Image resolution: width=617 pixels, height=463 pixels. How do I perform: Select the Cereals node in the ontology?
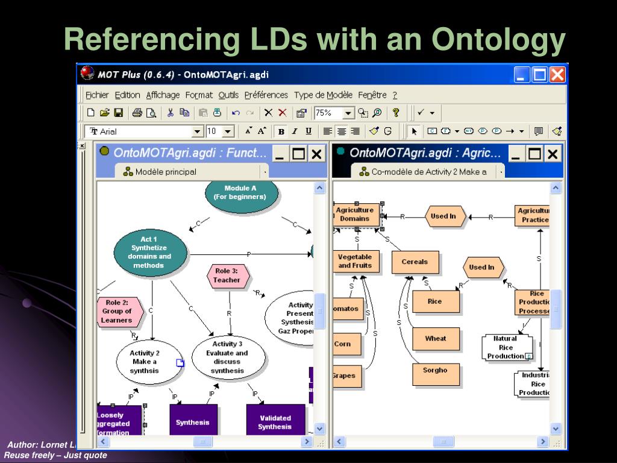(x=415, y=262)
